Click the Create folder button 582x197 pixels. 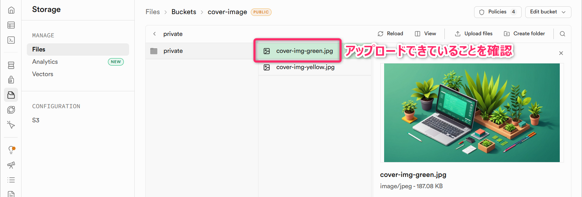point(524,34)
